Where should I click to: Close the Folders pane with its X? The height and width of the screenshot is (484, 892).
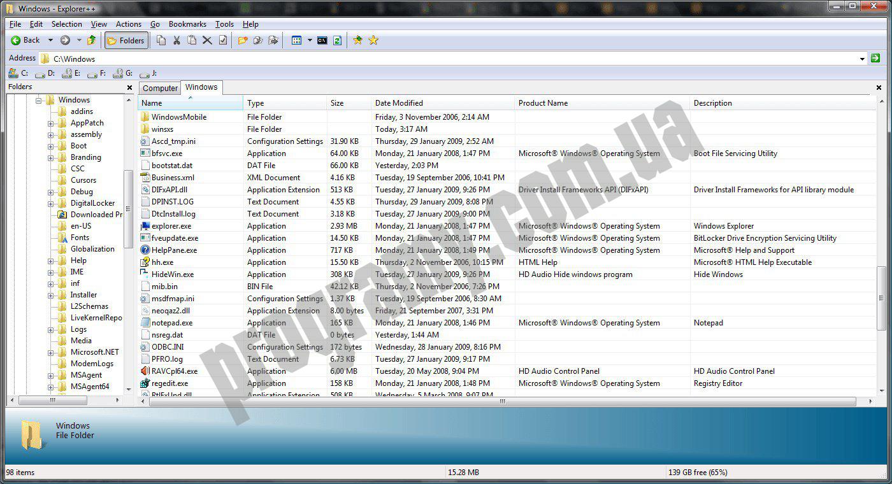click(x=129, y=87)
